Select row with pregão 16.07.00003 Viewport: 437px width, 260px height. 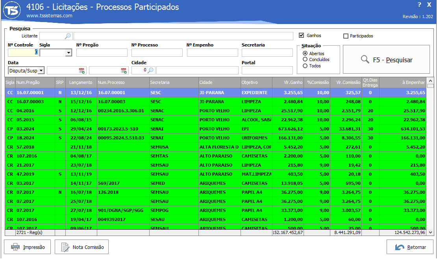tap(215, 102)
